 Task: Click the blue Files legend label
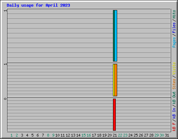click(x=174, y=28)
